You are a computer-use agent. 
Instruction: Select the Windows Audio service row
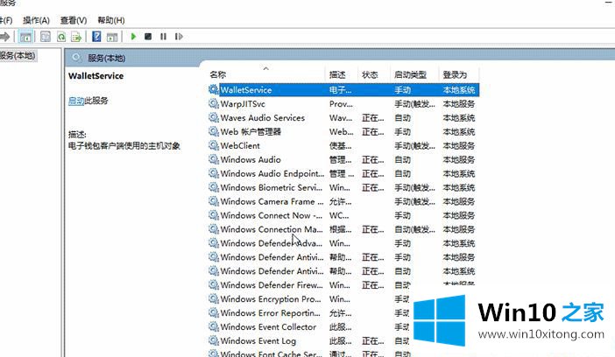point(343,159)
